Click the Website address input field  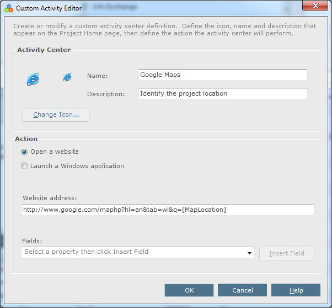click(168, 210)
